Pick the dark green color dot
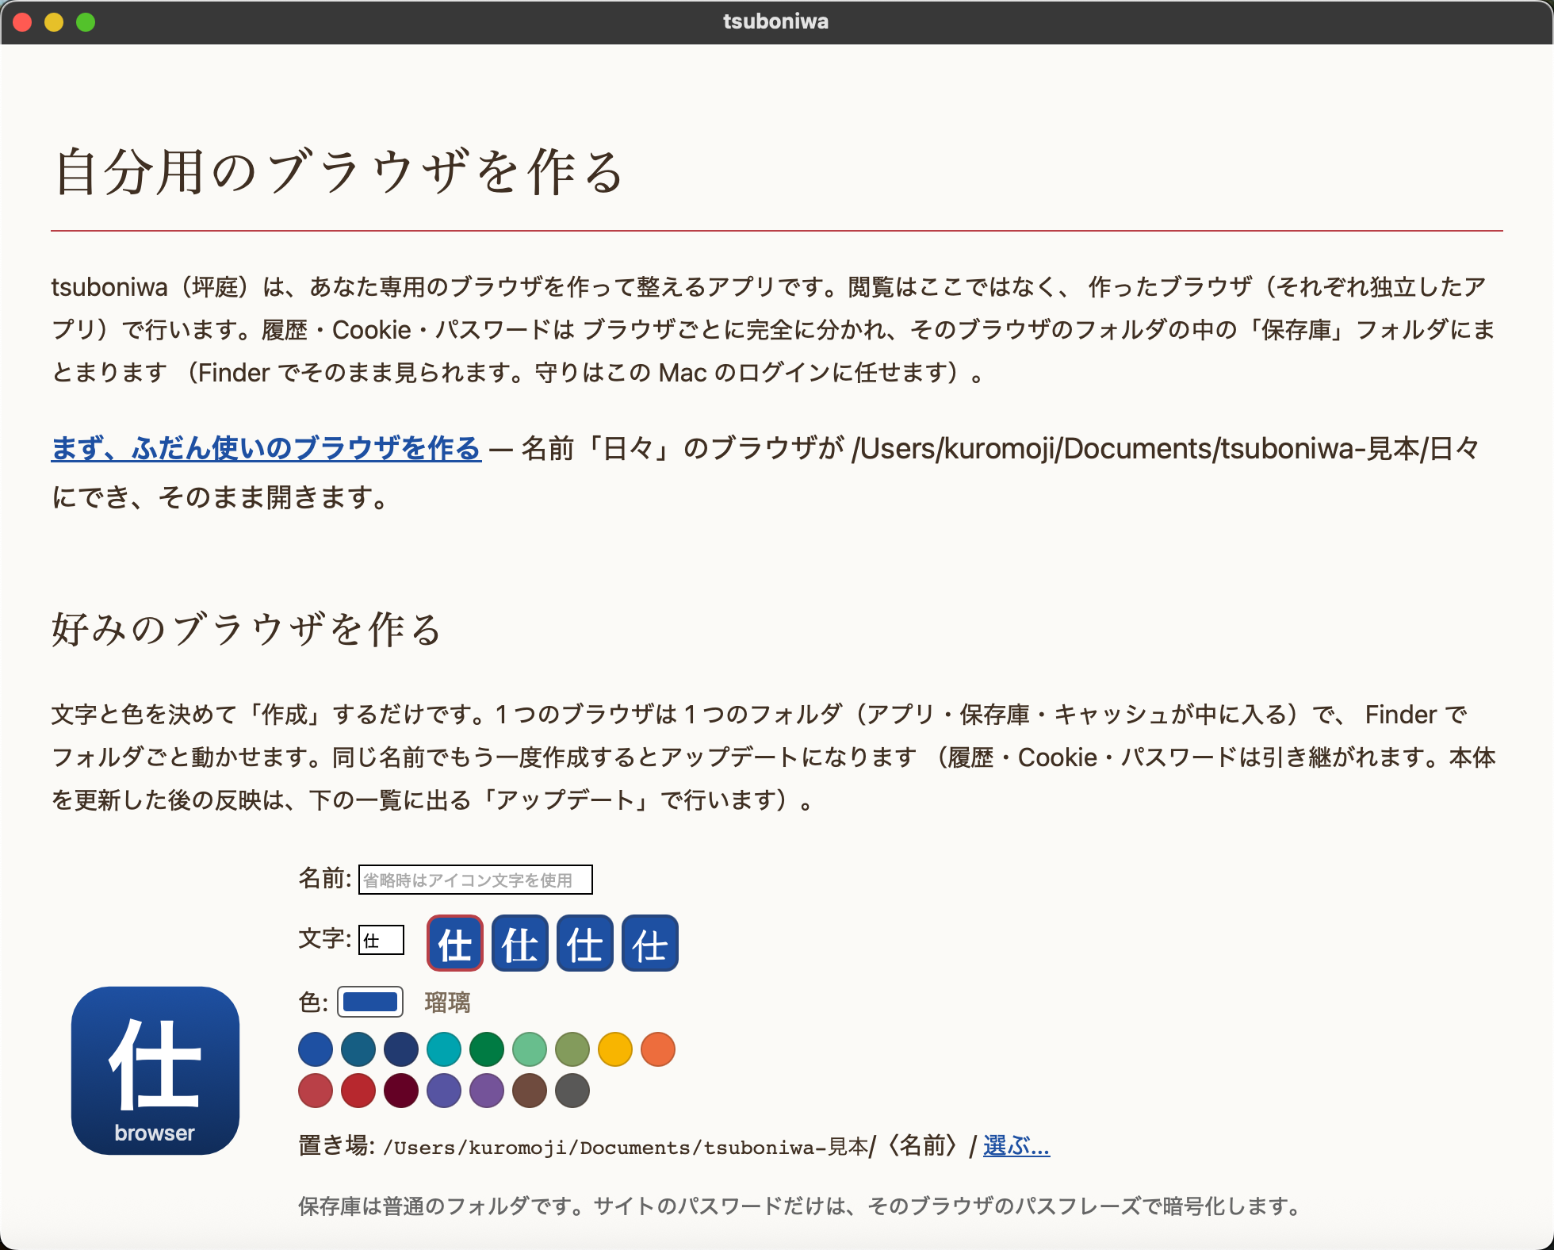 tap(487, 1049)
